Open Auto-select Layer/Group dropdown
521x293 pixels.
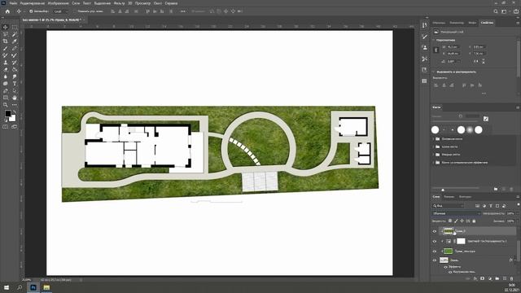60,11
